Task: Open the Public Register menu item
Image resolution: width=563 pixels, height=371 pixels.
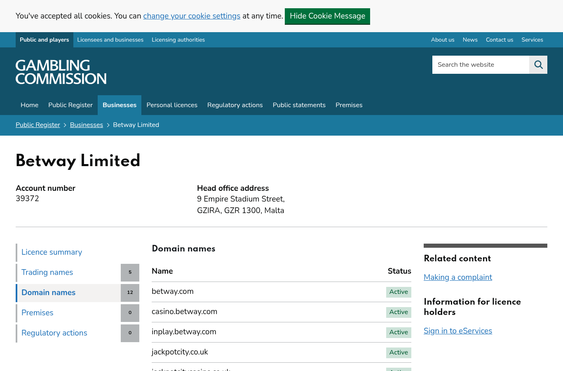Action: point(70,105)
